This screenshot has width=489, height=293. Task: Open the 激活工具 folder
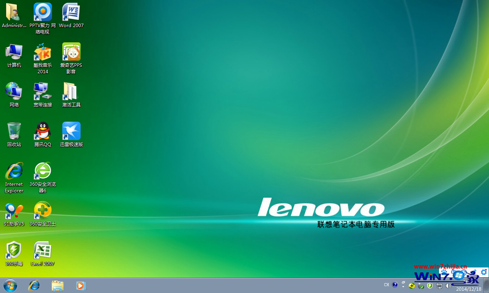tap(71, 92)
